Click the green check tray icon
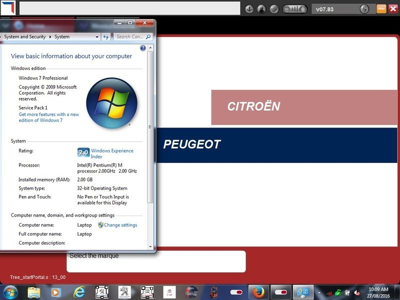 tap(338, 293)
